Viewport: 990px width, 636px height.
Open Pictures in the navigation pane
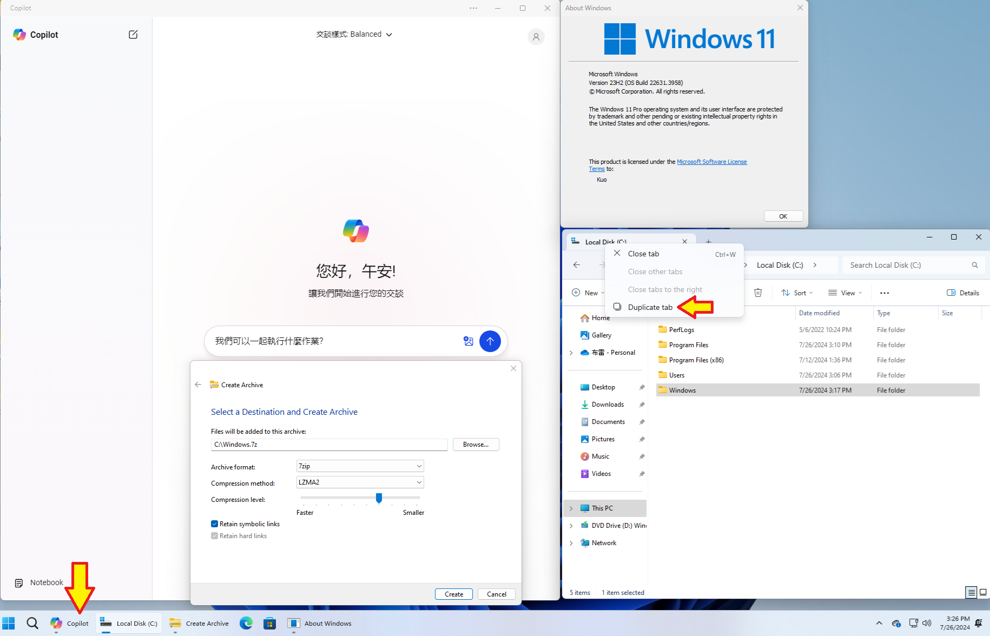603,439
